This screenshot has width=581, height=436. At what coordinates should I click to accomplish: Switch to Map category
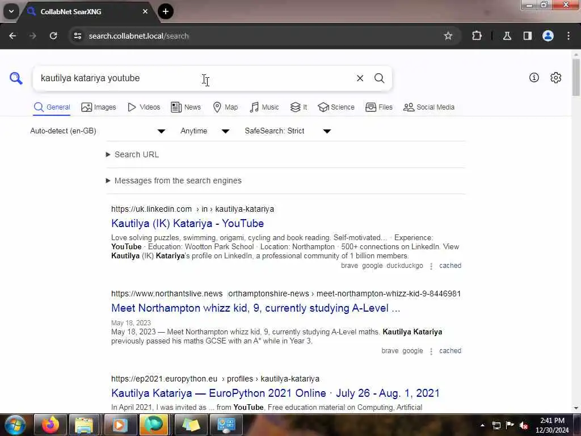[x=225, y=107]
